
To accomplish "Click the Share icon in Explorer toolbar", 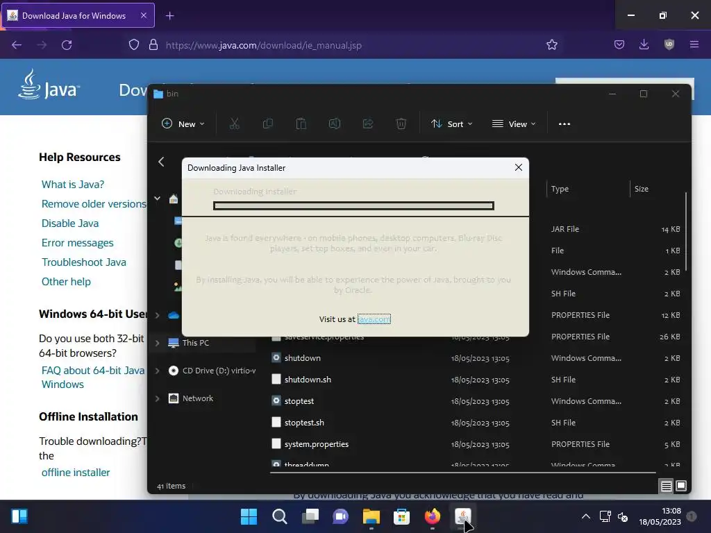I will [x=368, y=124].
